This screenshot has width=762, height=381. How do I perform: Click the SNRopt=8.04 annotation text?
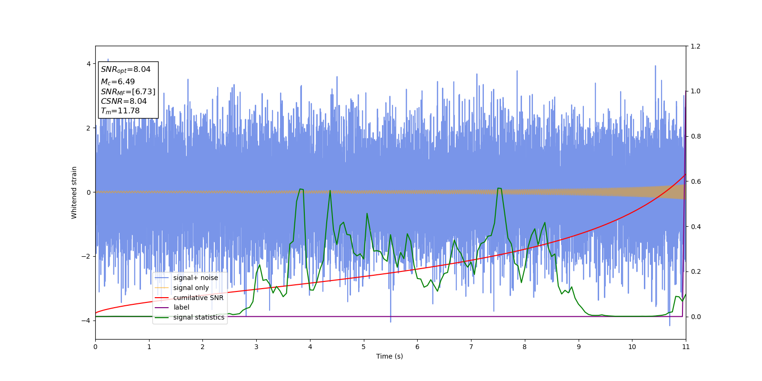coord(126,70)
